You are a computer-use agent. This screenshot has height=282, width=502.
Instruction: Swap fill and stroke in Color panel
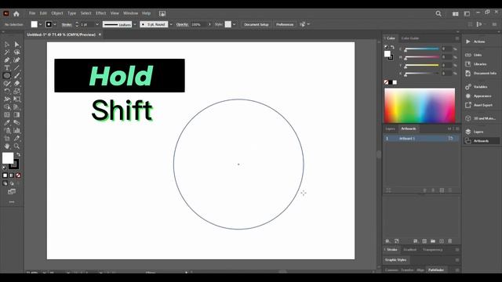392,47
